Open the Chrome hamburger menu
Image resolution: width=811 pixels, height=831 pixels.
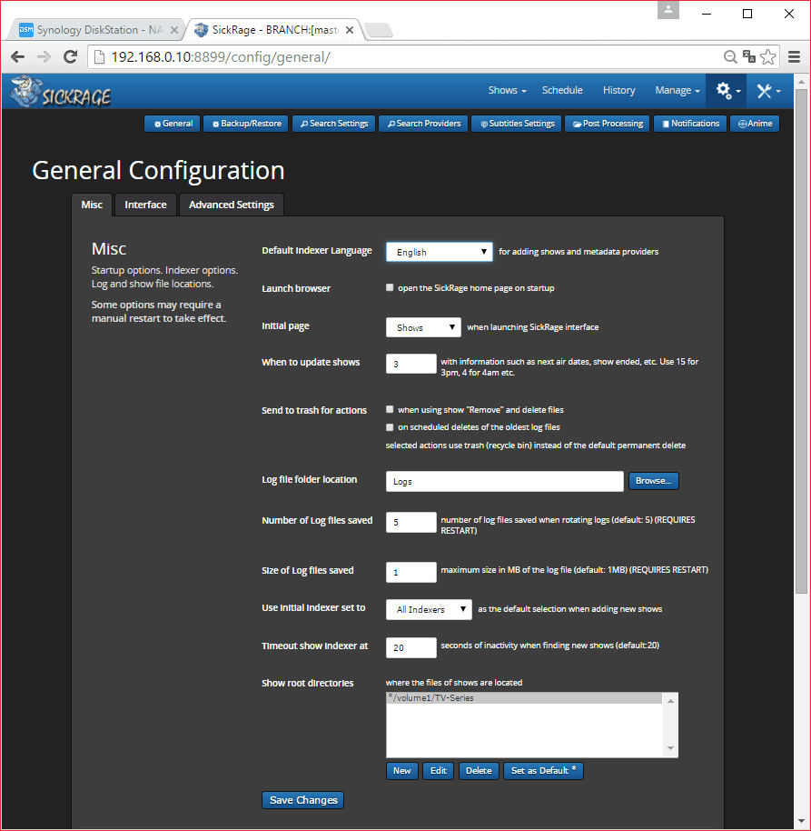pyautogui.click(x=794, y=56)
